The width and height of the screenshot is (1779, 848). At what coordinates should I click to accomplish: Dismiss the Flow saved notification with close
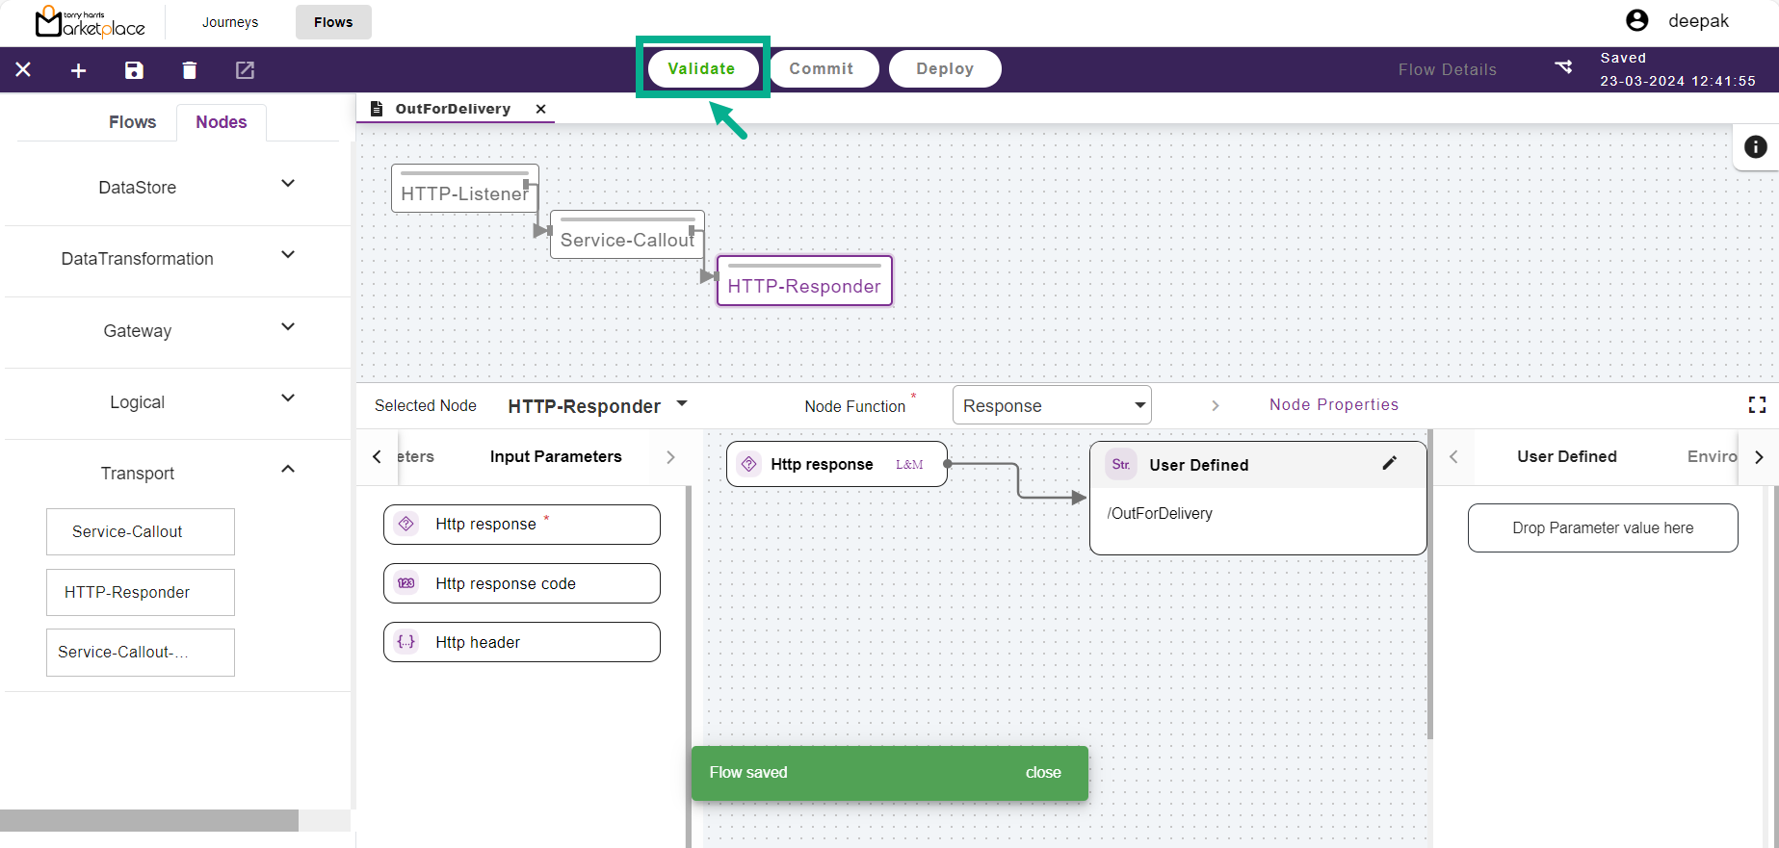point(1042,773)
